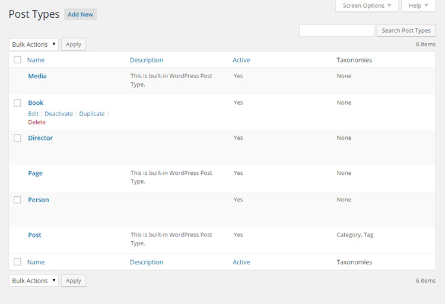Image resolution: width=445 pixels, height=304 pixels.
Task: Duplicate the Book post type
Action: click(92, 114)
